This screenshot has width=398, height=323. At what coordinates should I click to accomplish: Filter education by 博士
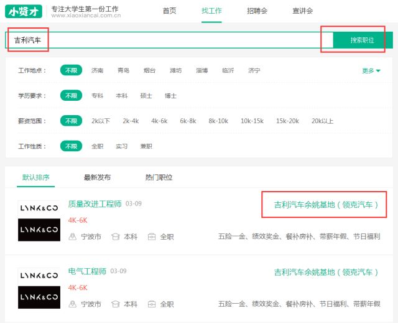pos(170,96)
